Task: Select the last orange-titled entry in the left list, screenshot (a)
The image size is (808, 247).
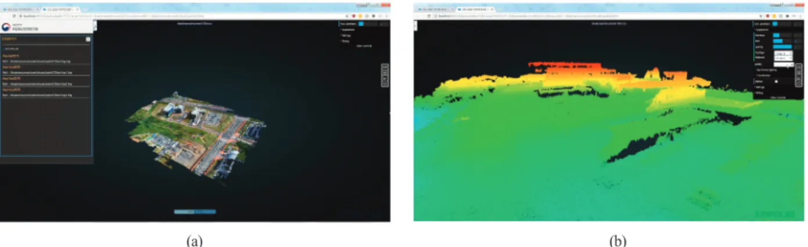Action: pyautogui.click(x=11, y=89)
